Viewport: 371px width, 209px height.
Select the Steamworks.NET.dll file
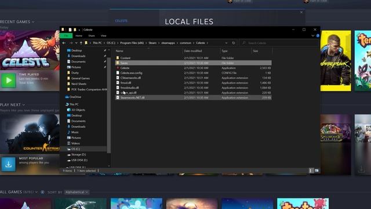pyautogui.click(x=193, y=98)
